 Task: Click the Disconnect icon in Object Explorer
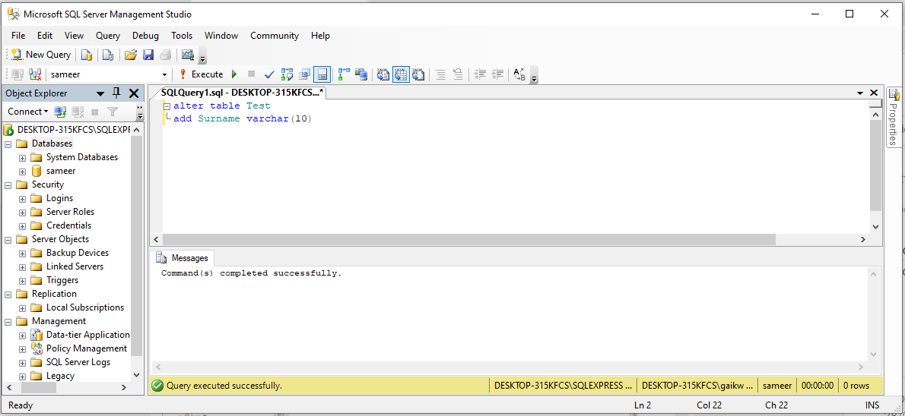pyautogui.click(x=78, y=111)
